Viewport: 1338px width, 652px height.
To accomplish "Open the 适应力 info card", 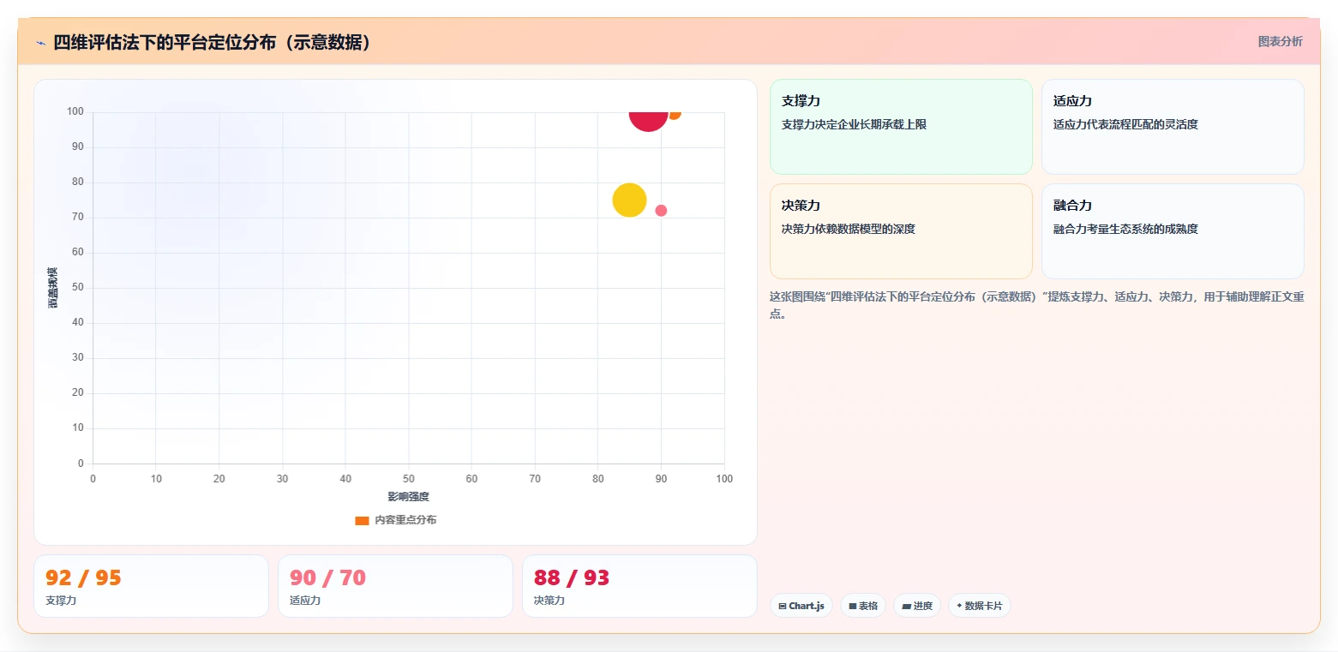I will pyautogui.click(x=1173, y=127).
